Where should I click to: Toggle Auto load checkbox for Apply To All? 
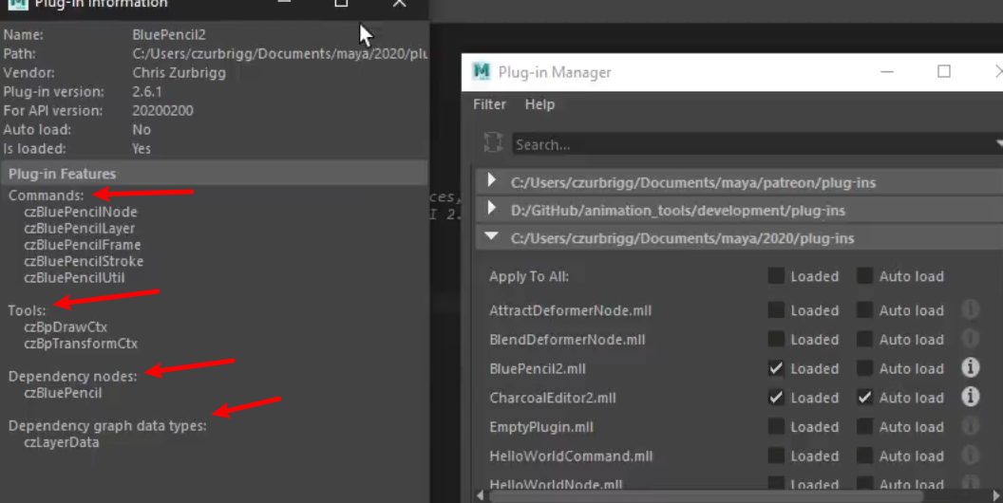(x=864, y=276)
